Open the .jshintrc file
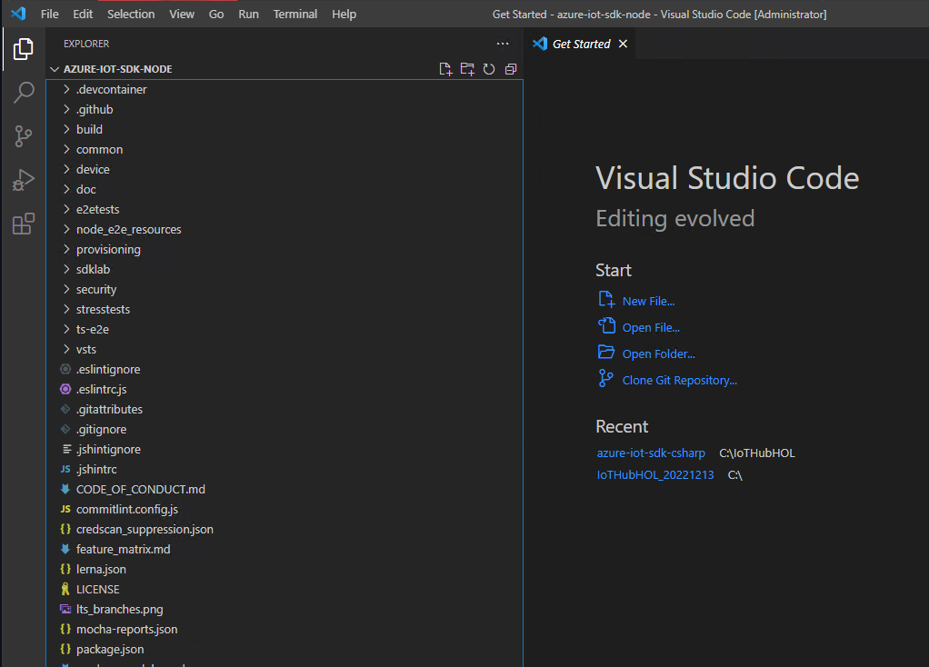This screenshot has width=929, height=667. pyautogui.click(x=285, y=469)
